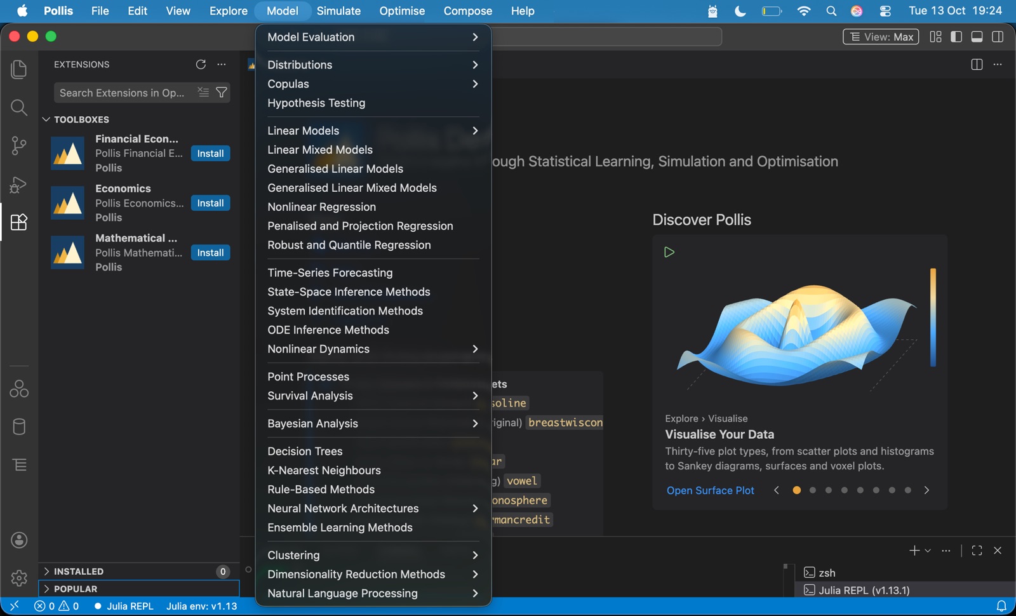
Task: Open the new terminal dropdown arrow
Action: click(x=928, y=551)
